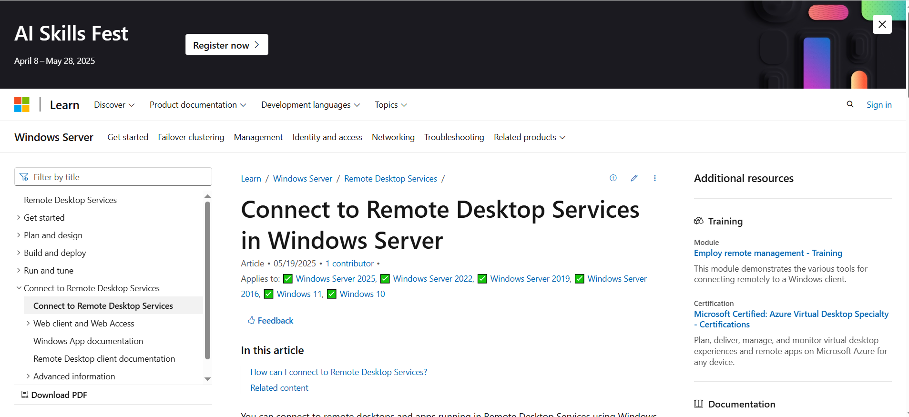The height and width of the screenshot is (417, 909).
Task: Select Remote Desktop Services tree item
Action: pyautogui.click(x=70, y=200)
